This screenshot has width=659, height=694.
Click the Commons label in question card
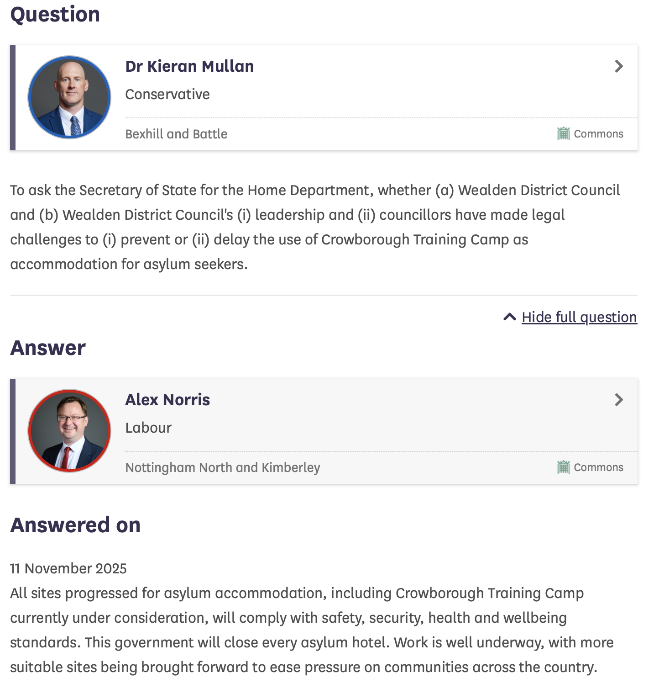[x=598, y=134]
